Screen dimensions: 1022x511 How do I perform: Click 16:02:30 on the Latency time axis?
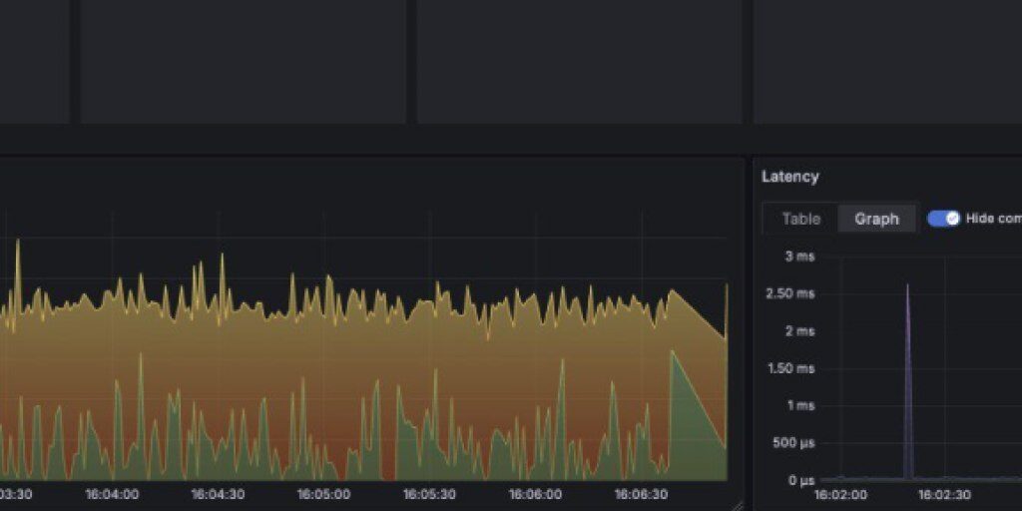[945, 494]
